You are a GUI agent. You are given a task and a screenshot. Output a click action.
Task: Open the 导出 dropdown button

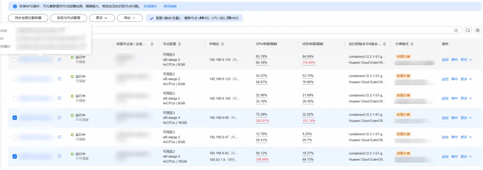(x=130, y=18)
